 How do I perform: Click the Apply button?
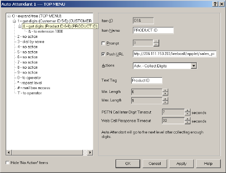[x=181, y=164]
